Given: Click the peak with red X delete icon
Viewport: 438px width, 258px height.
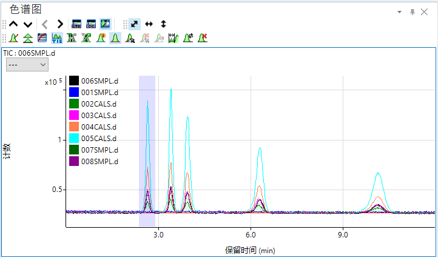Looking at the screenshot, I should (x=203, y=38).
